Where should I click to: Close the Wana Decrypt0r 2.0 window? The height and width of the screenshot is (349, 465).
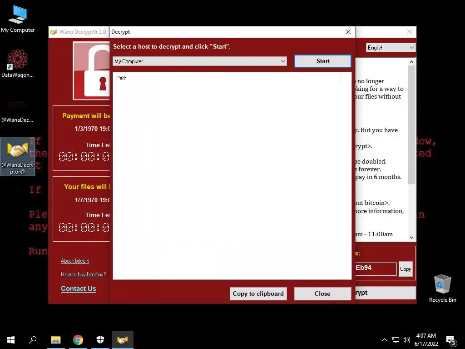click(x=410, y=32)
